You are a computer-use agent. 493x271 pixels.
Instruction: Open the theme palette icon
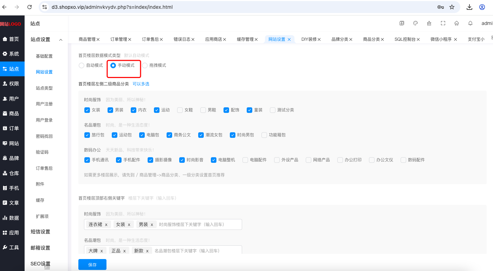coord(415,23)
